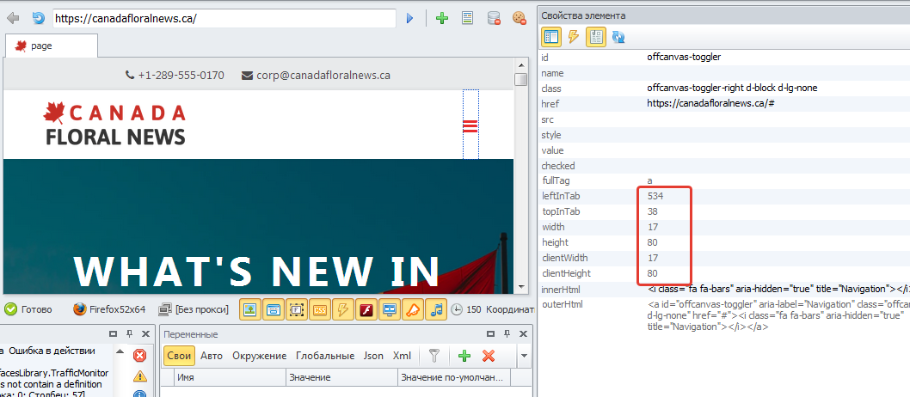Toggle the orange megaphone button in the status bar
The width and height of the screenshot is (910, 397).
(413, 310)
